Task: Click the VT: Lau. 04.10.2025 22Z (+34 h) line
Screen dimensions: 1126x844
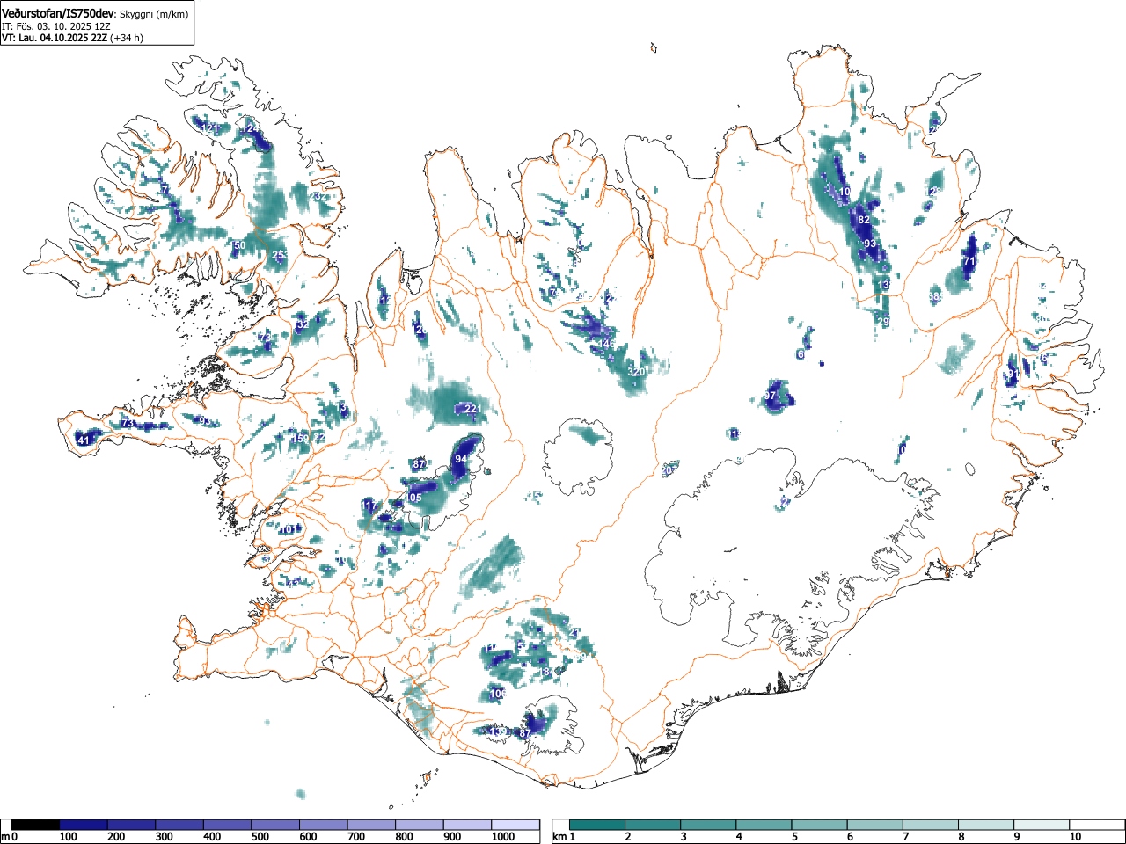Action: 72,38
